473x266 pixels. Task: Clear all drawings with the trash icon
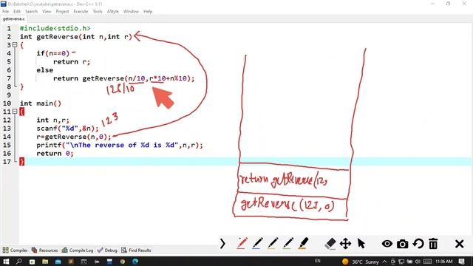pyautogui.click(x=433, y=243)
